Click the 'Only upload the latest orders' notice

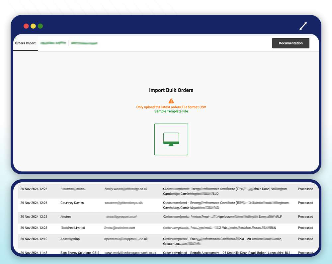click(x=171, y=107)
